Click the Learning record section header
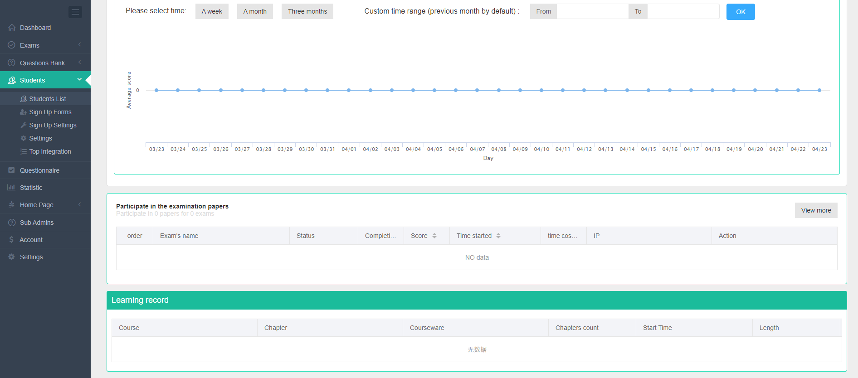Screen dimensions: 858x378 click(477, 300)
